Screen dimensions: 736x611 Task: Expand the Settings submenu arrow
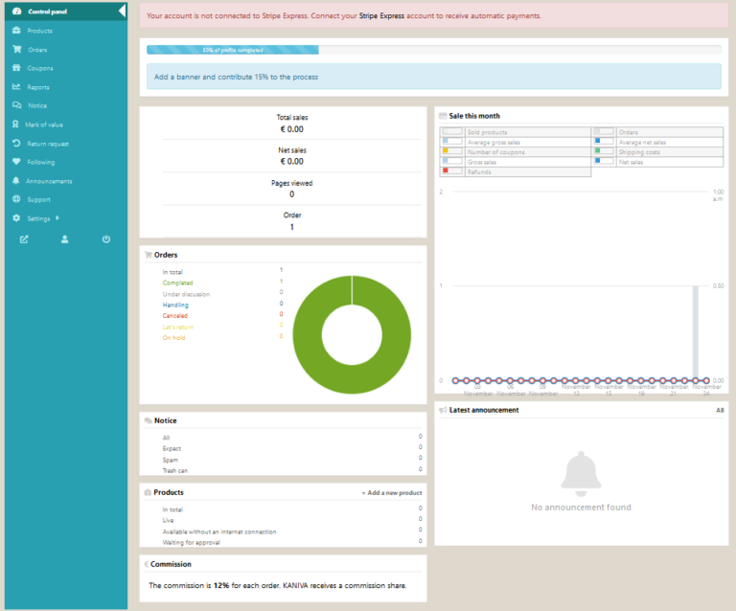point(57,218)
